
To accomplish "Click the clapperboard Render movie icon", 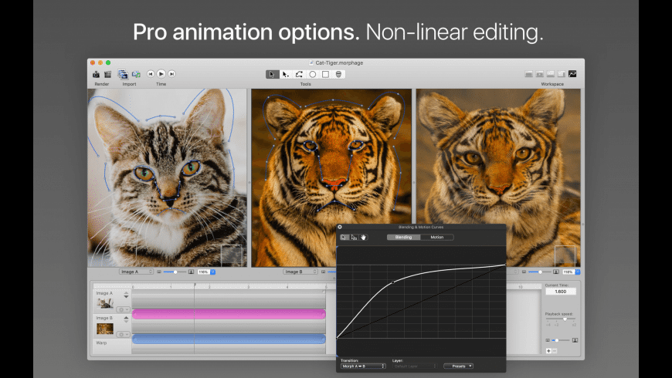I will point(107,75).
